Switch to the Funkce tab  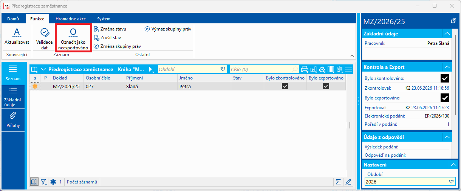(x=37, y=18)
